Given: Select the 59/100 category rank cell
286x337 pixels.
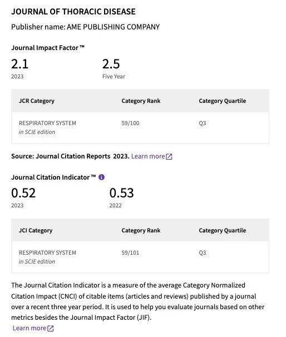Looking at the screenshot, I should click(130, 123).
